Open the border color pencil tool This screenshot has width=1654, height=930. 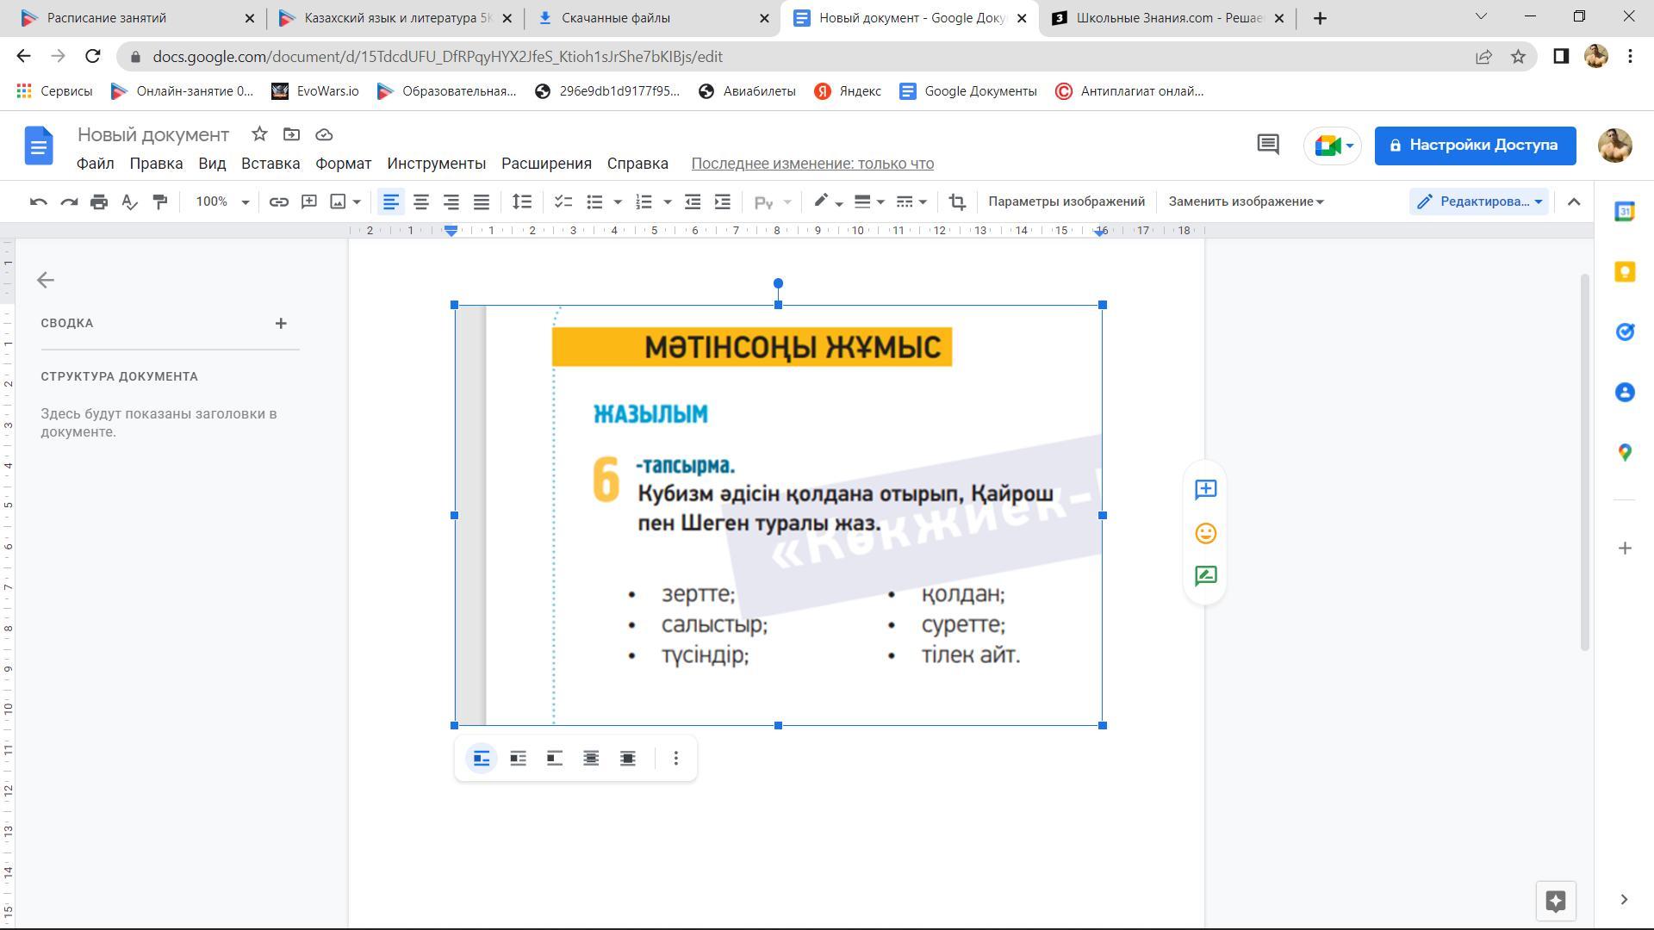point(822,201)
